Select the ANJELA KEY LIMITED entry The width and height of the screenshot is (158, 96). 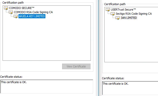point(32,16)
